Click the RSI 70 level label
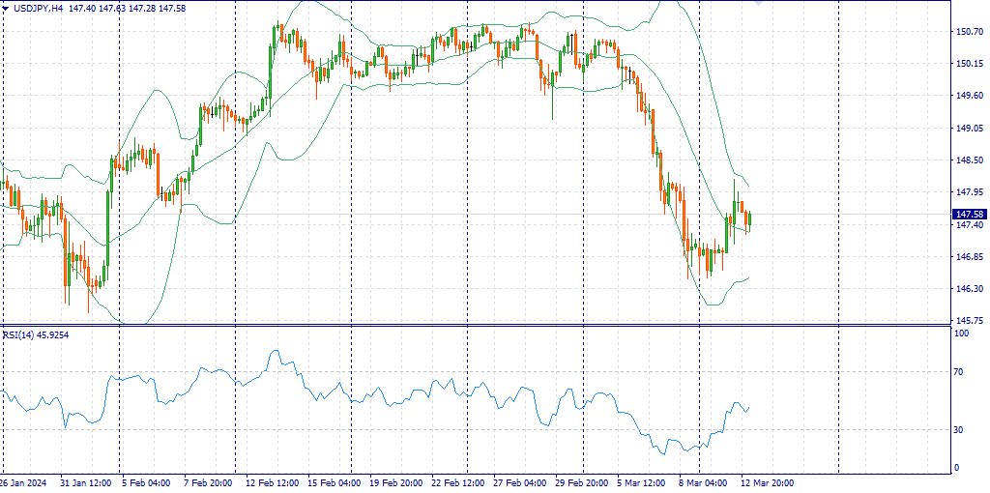990x493 pixels. coord(959,372)
